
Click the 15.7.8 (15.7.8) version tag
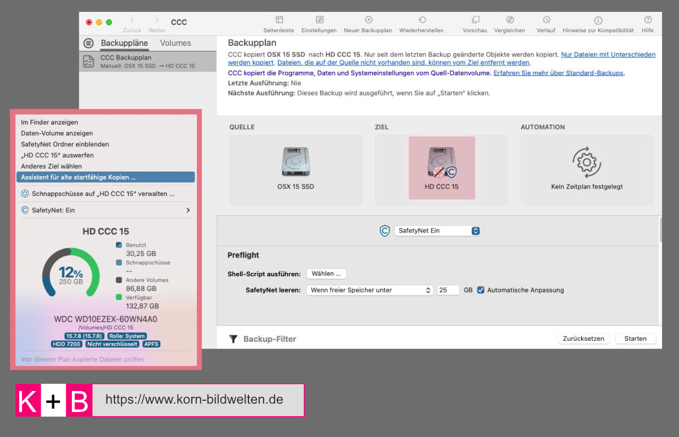coord(84,336)
